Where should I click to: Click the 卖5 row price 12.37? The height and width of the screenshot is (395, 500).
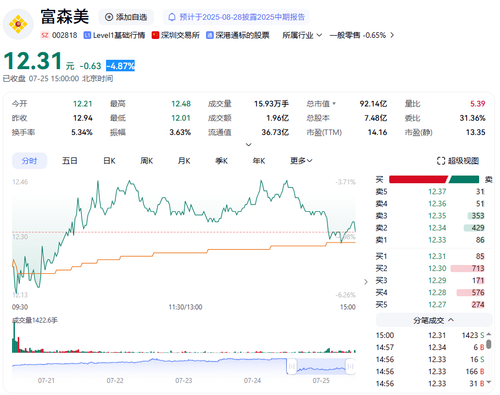[437, 191]
